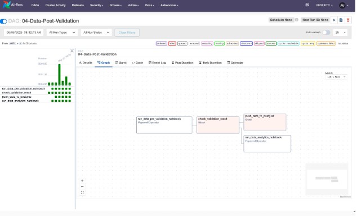
Task: Click the schedule info icon
Action: point(297,20)
